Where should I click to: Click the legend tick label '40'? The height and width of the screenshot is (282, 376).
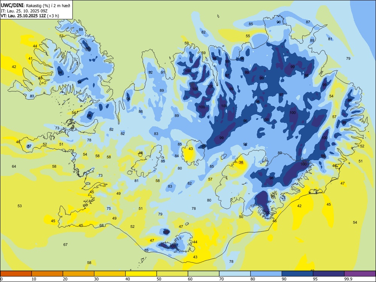coord(127,279)
